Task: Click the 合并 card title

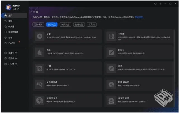Action: click(120, 66)
